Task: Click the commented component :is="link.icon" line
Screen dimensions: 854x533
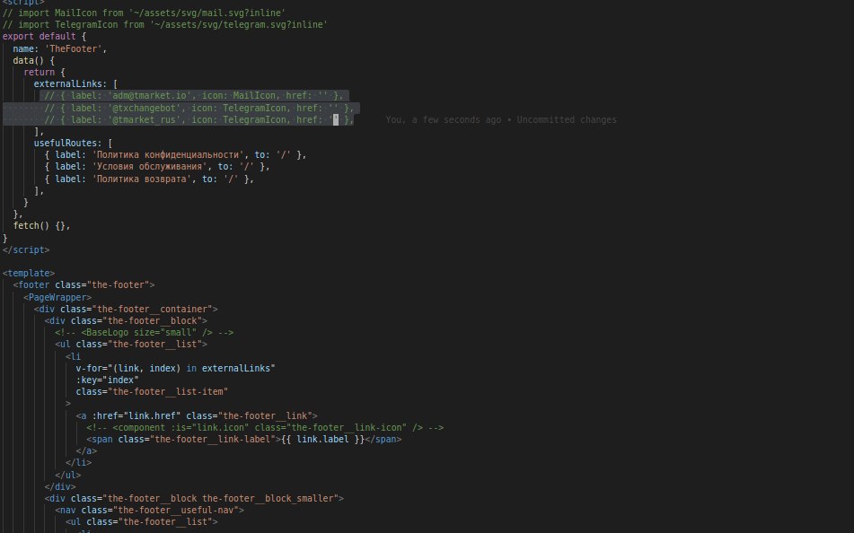Action: pos(265,428)
